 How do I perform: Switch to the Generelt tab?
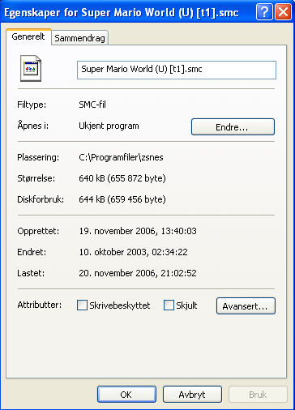28,36
